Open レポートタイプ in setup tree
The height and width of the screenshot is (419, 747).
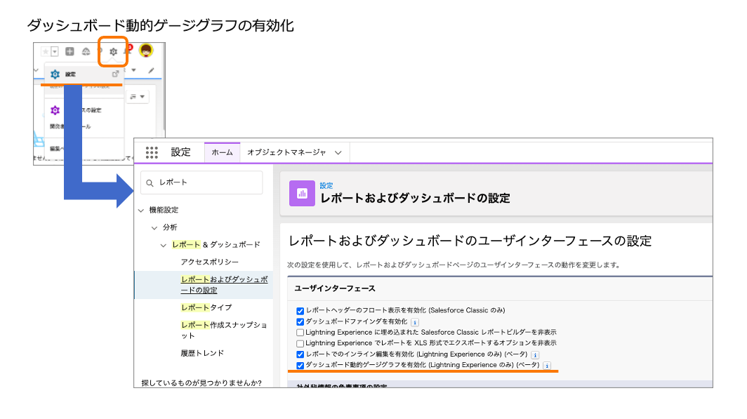pyautogui.click(x=206, y=307)
